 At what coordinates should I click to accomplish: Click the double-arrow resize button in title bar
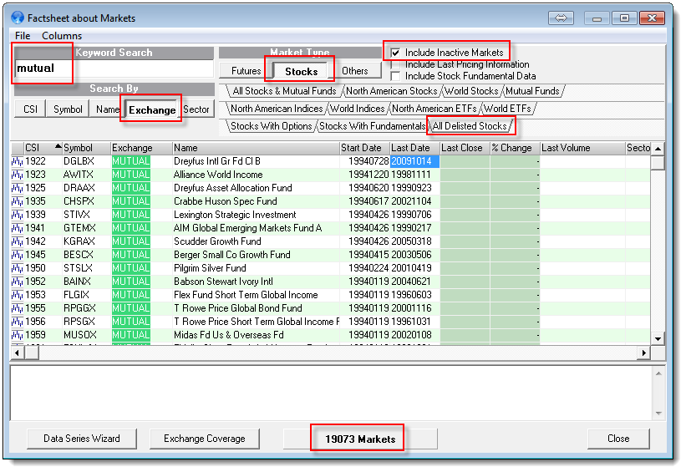coord(561,18)
